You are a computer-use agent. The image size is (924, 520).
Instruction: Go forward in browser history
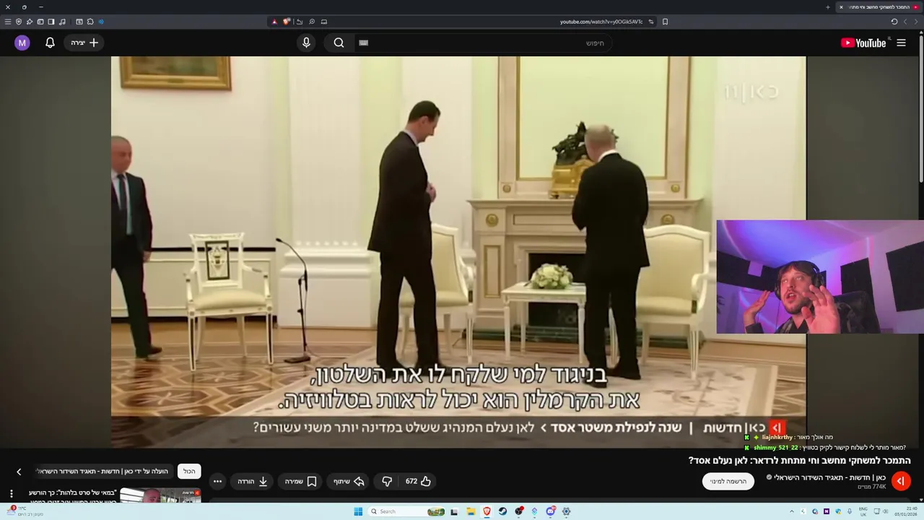click(905, 22)
